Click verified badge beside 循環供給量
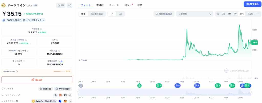262x103 pixels. pyautogui.click(x=61, y=61)
